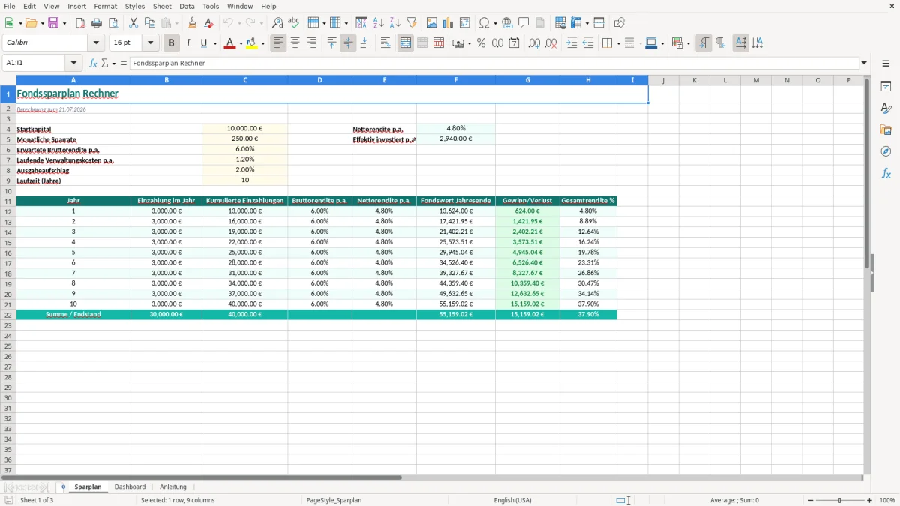Clear direct formatting icon
The width and height of the screenshot is (900, 506).
pyautogui.click(x=209, y=23)
